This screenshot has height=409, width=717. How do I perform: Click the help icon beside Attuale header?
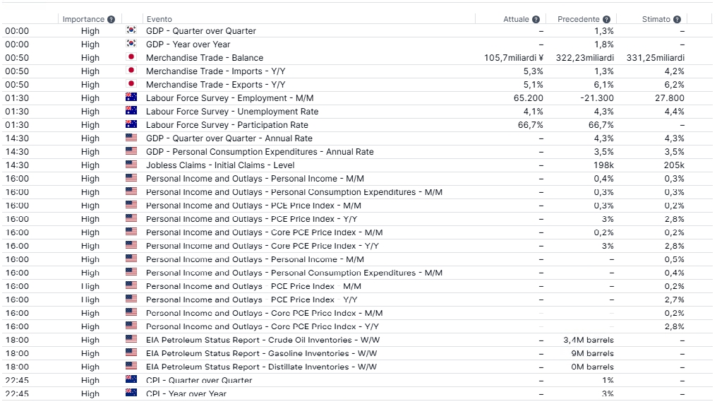(x=536, y=20)
